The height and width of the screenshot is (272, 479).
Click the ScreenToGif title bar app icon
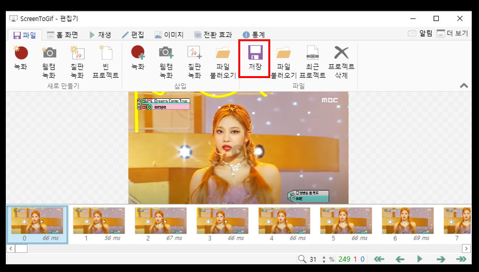pos(14,18)
